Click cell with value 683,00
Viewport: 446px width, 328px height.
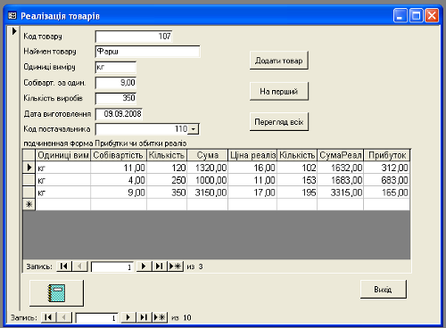[x=387, y=180]
